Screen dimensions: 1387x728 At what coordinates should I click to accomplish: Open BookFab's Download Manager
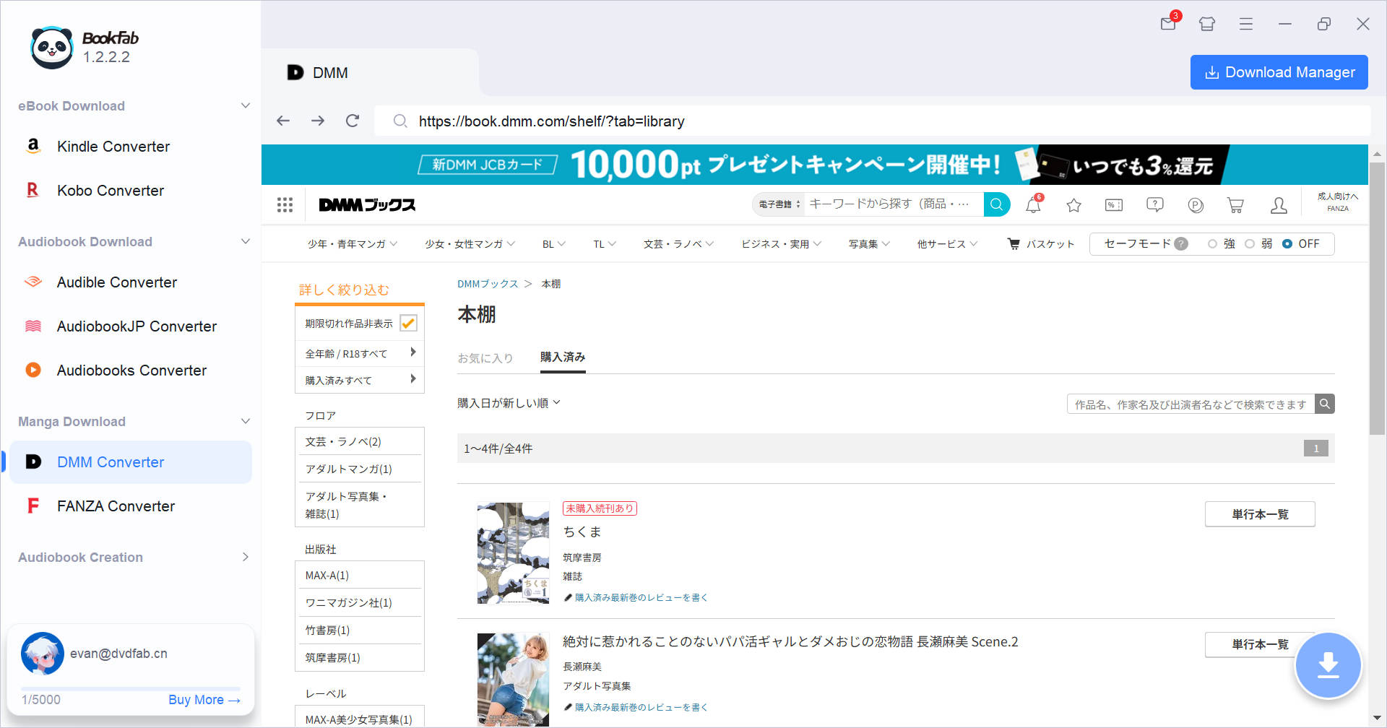click(1279, 72)
